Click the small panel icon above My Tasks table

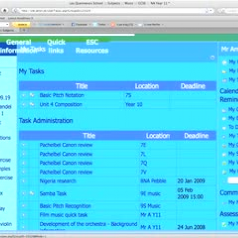point(212,58)
